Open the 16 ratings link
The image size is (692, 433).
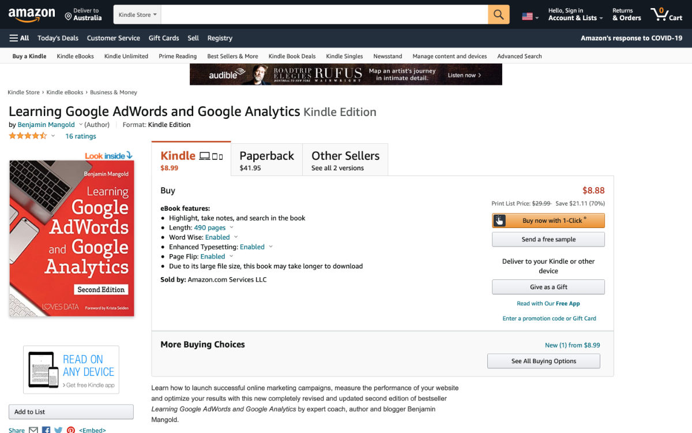tap(80, 136)
